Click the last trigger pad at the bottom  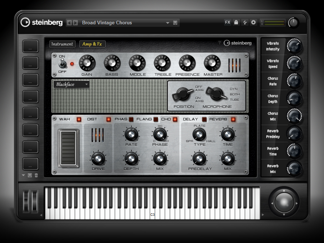coord(30,164)
